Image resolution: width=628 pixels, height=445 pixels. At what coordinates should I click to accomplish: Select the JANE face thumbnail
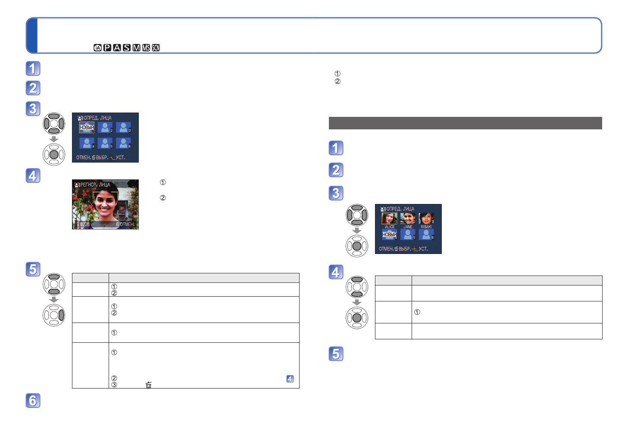[408, 219]
